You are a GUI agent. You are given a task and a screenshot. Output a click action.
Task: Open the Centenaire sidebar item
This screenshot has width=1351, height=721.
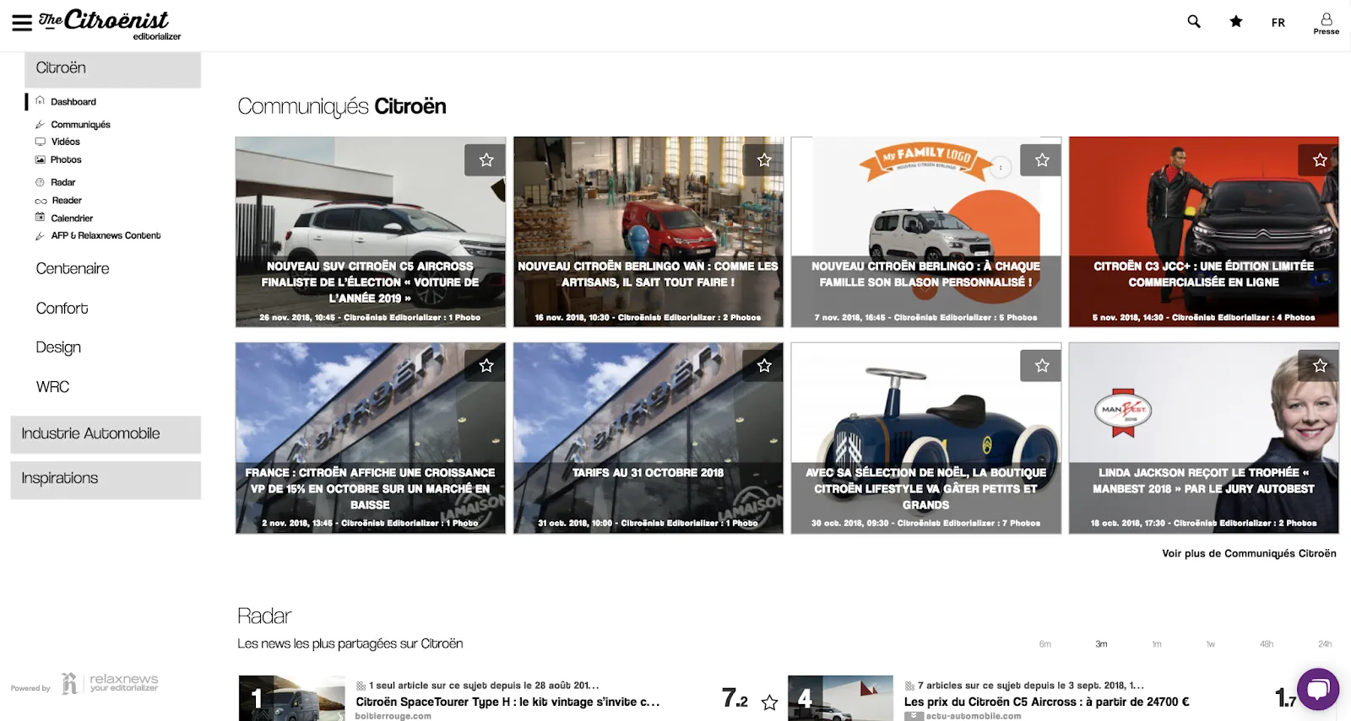(73, 269)
